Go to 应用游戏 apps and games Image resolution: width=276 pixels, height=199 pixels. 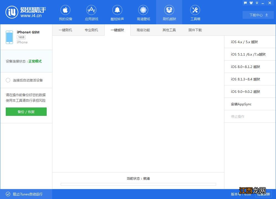(x=91, y=13)
